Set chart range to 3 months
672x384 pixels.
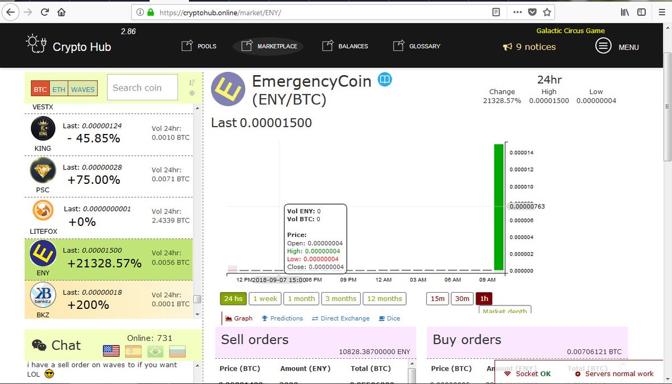[x=341, y=299]
